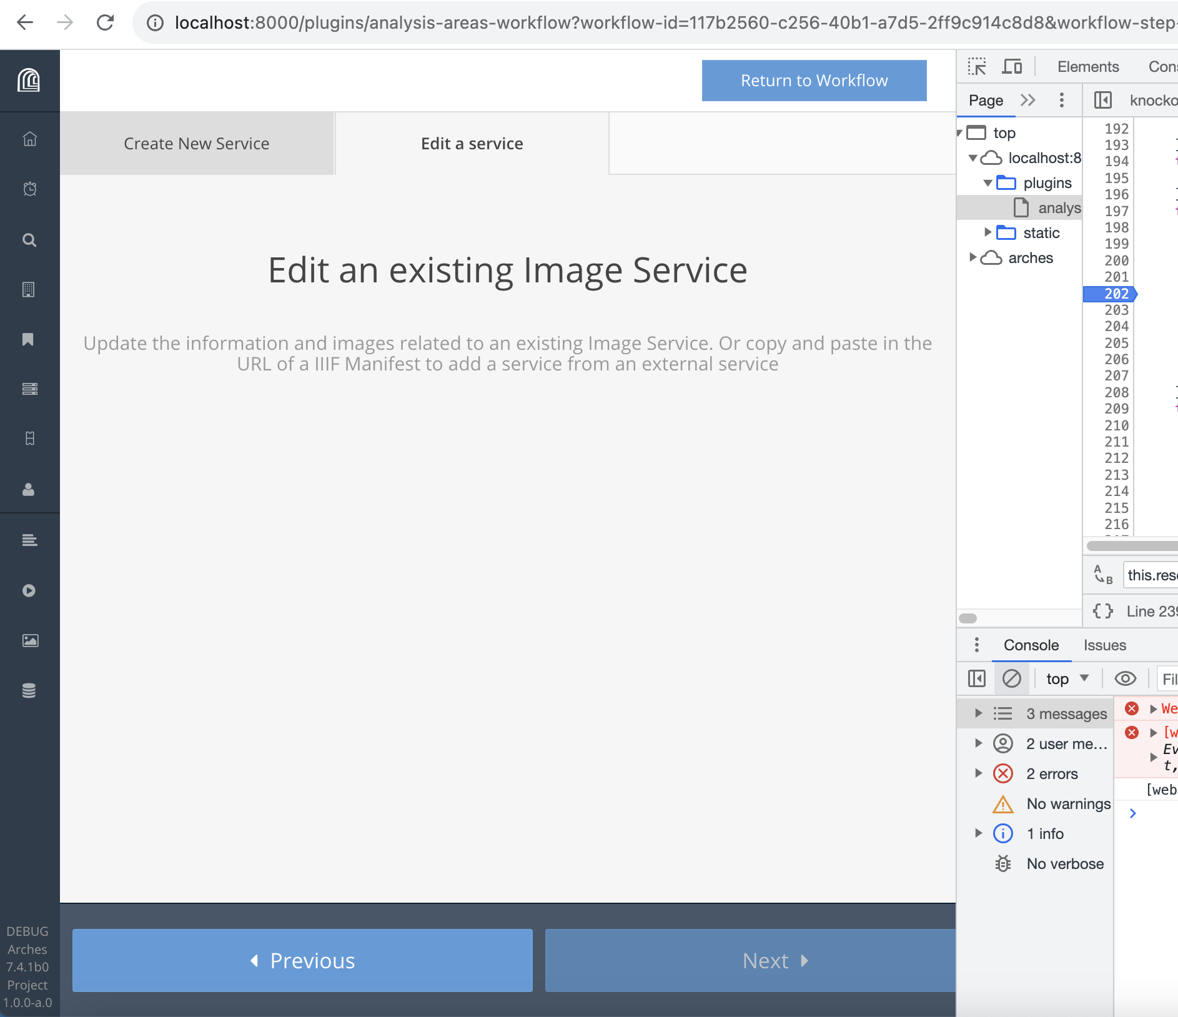1178x1017 pixels.
Task: Click the database stack icon in the sidebar
Action: coord(29,690)
